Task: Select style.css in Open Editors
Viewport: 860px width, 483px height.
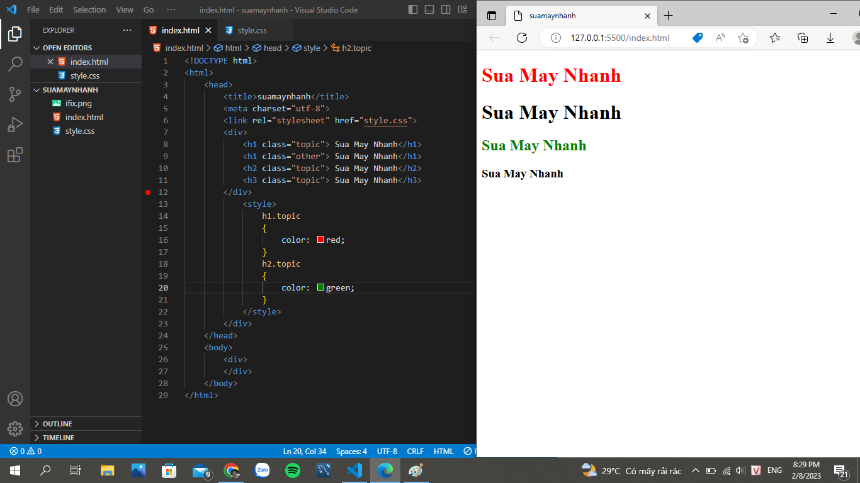Action: pyautogui.click(x=85, y=75)
